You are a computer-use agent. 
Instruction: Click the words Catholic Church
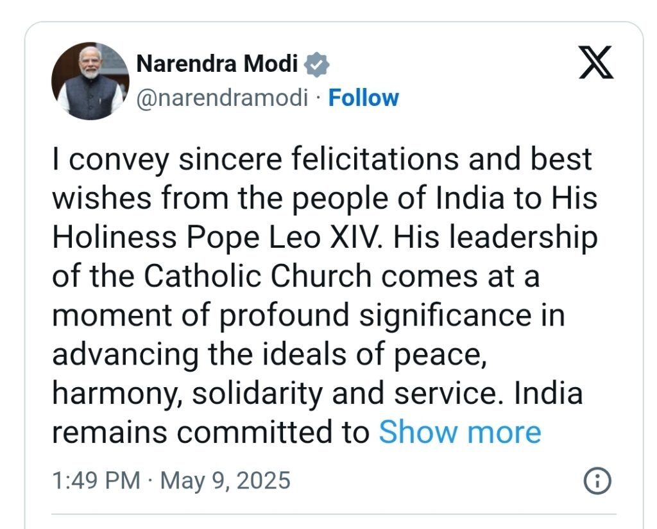click(258, 277)
